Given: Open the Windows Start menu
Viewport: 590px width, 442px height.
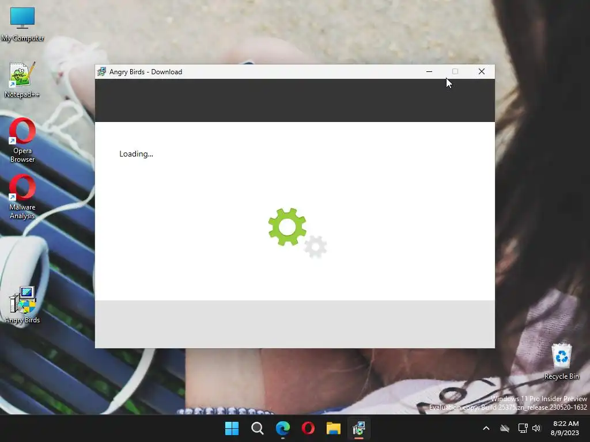Looking at the screenshot, I should (232, 428).
